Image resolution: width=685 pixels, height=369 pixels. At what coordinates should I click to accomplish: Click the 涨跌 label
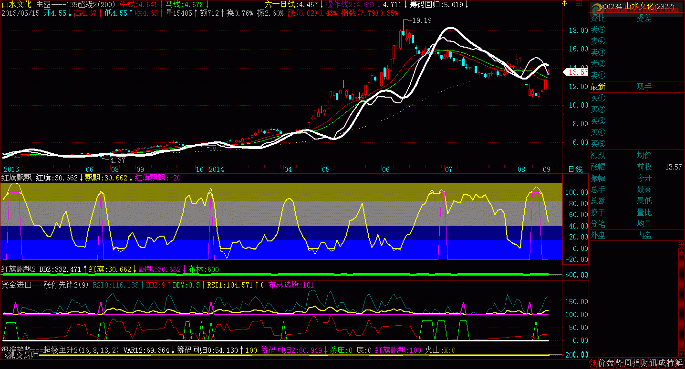coord(598,155)
